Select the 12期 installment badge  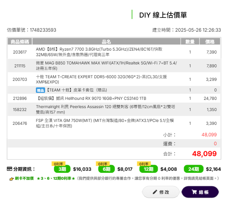click(x=148, y=169)
